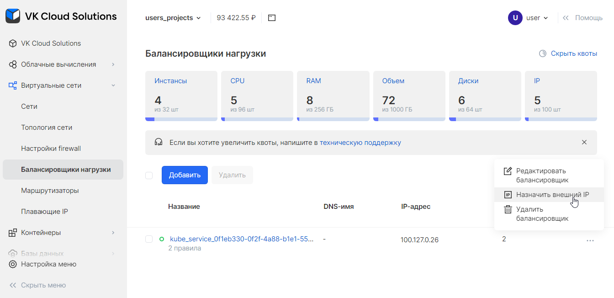Click the pencil edit icon in context menu

[508, 171]
